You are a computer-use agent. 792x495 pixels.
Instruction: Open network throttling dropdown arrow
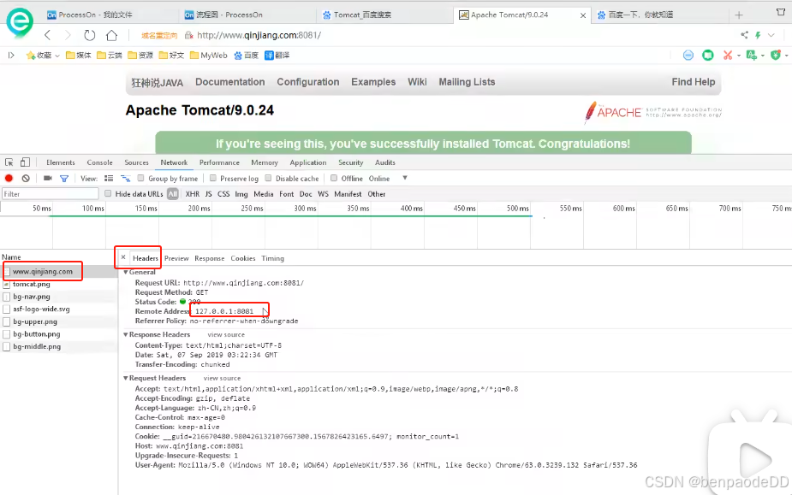pyautogui.click(x=405, y=178)
